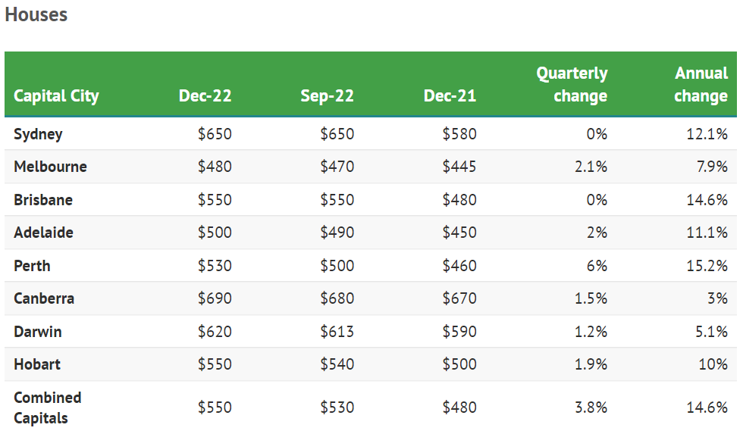Click the Dec-22 column header
Viewport: 743px width, 434px height.
205,96
